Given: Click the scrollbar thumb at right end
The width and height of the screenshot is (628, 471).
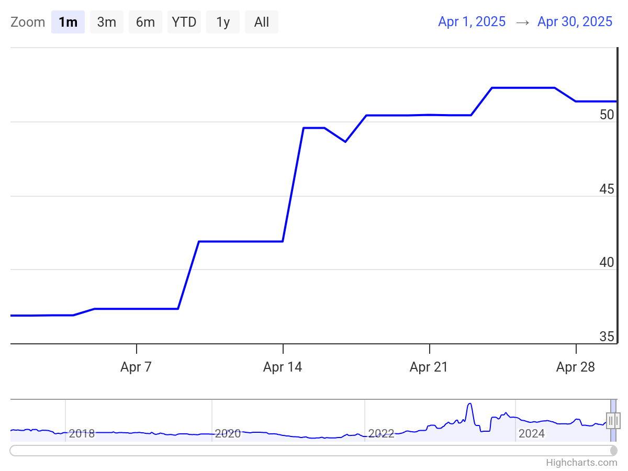Looking at the screenshot, I should (x=614, y=451).
